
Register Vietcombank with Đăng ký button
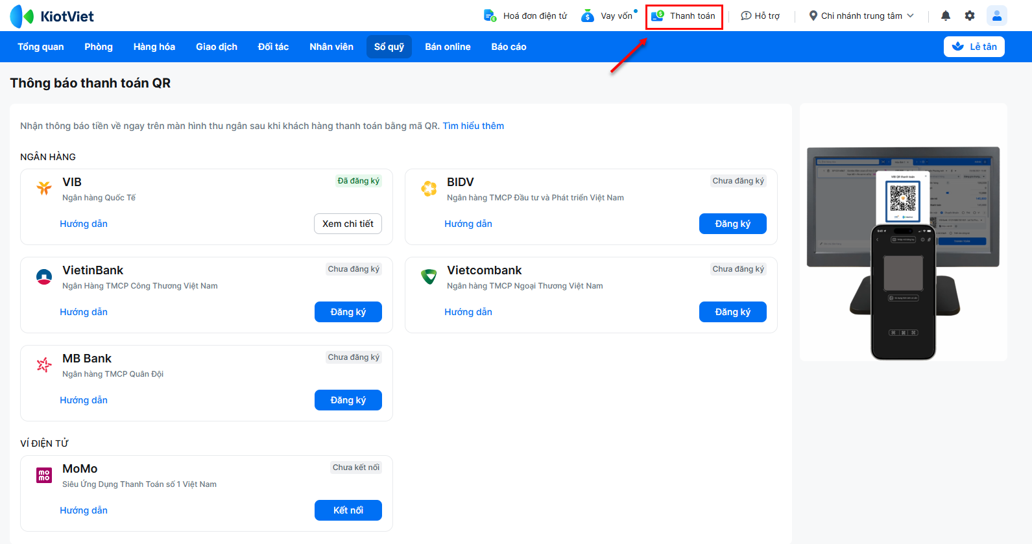(x=733, y=312)
